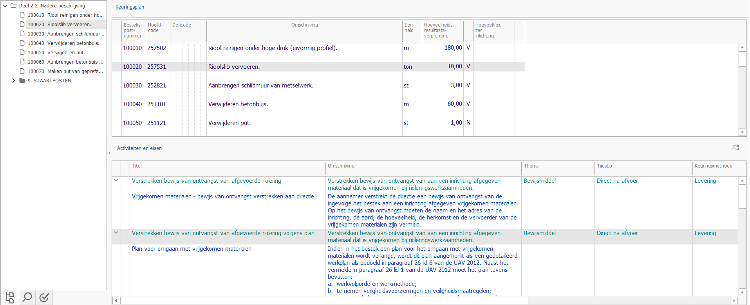Collapse the first afgevoerde riolering activity row

pyautogui.click(x=116, y=180)
